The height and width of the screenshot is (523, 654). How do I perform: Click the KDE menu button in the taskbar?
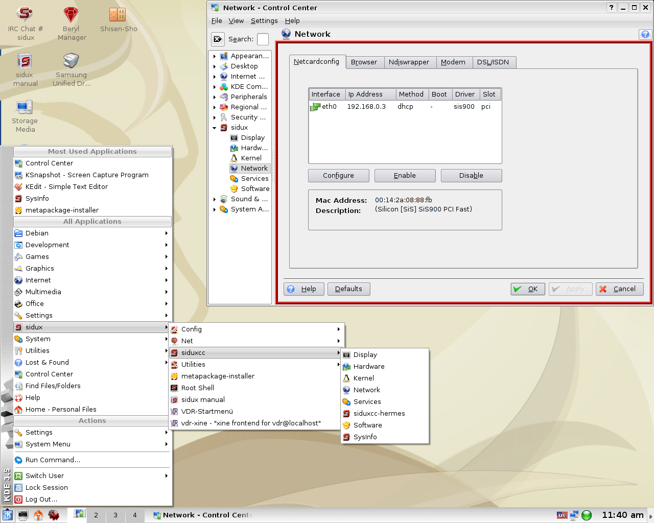(x=7, y=515)
